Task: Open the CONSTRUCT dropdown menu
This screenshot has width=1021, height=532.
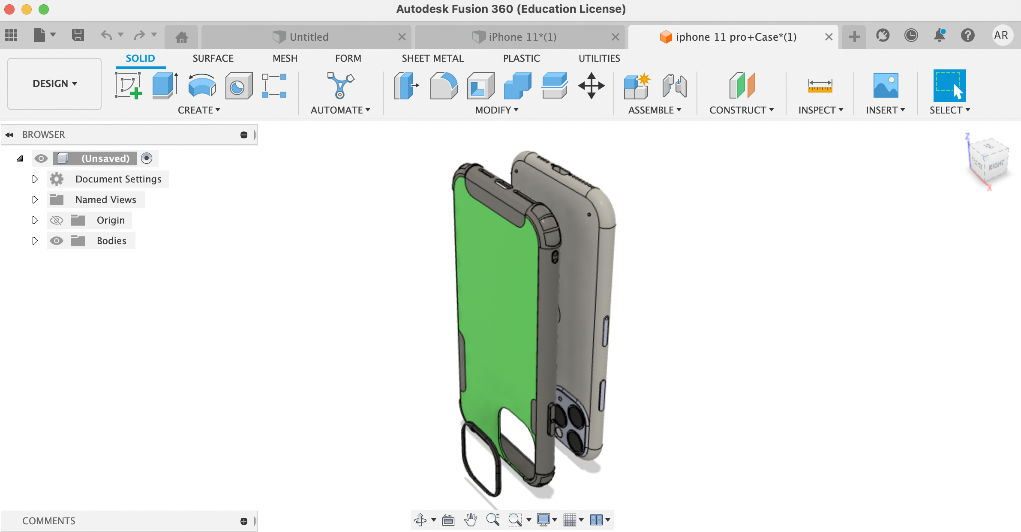Action: [x=742, y=110]
